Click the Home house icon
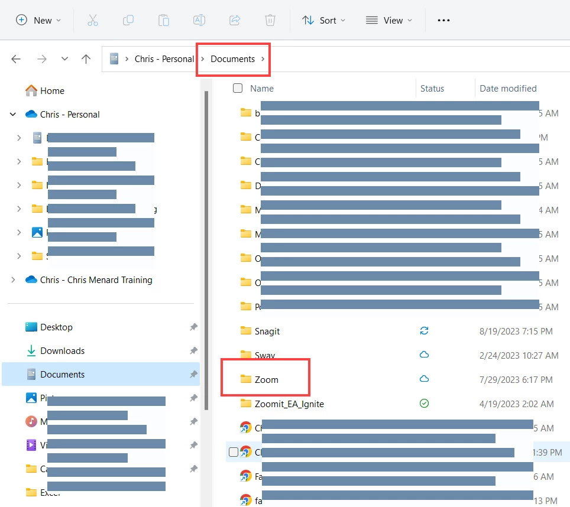 pyautogui.click(x=31, y=90)
